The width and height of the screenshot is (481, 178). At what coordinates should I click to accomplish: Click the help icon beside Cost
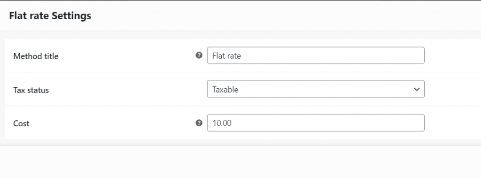(199, 123)
